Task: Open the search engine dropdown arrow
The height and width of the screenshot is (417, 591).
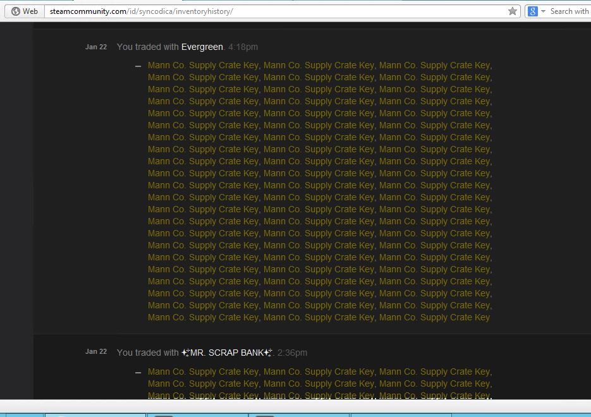Action: click(x=543, y=11)
